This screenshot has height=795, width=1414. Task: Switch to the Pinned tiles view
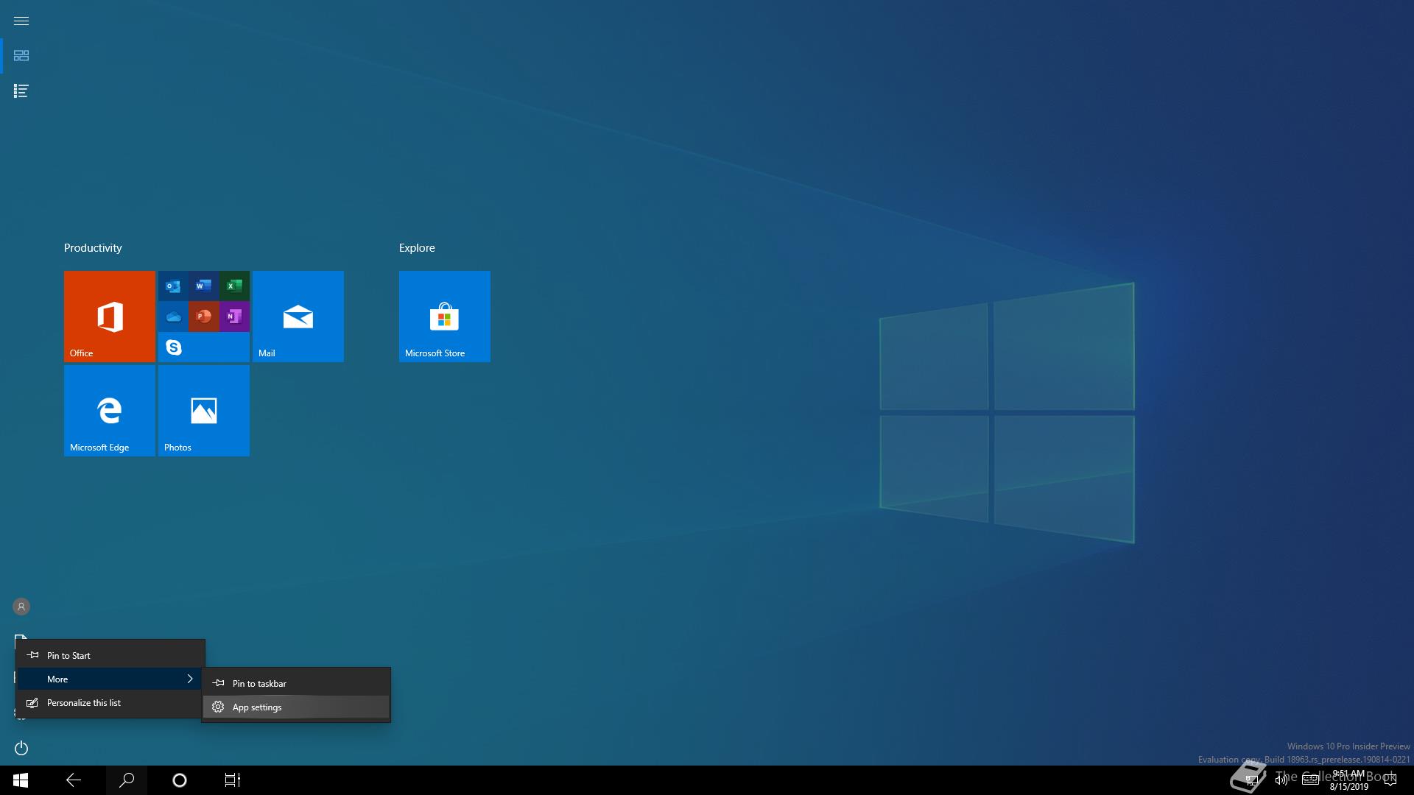21,56
